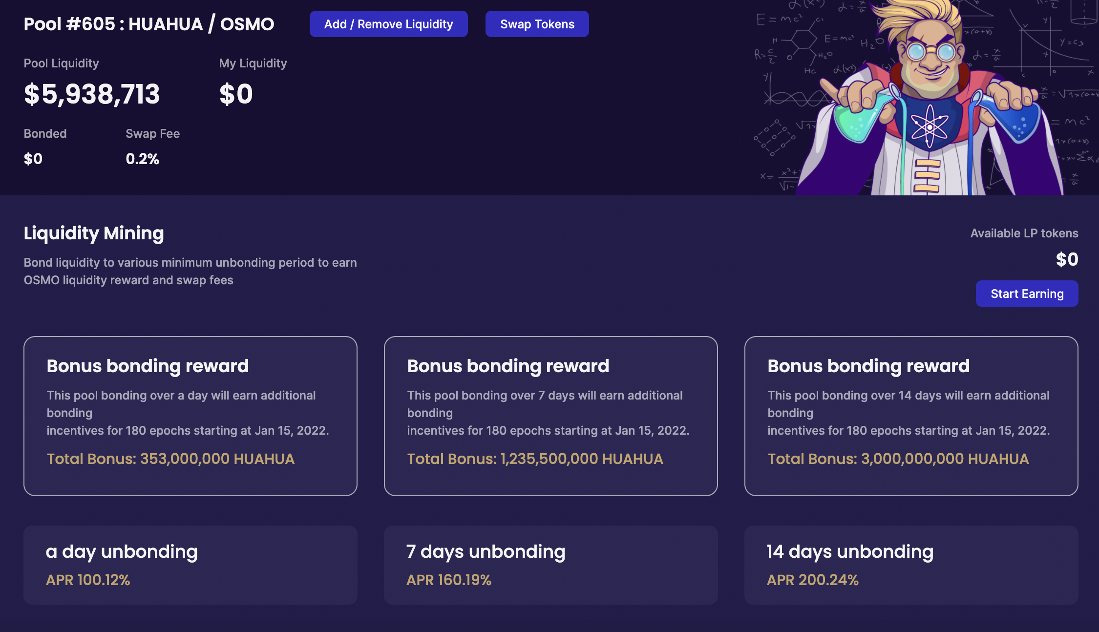Click the Bonded $0 value
Viewport: 1099px width, 632px height.
tap(33, 159)
